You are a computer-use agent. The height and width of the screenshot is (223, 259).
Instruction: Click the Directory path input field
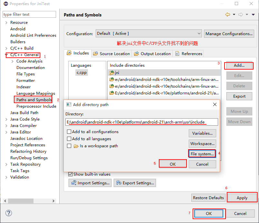[x=141, y=122]
